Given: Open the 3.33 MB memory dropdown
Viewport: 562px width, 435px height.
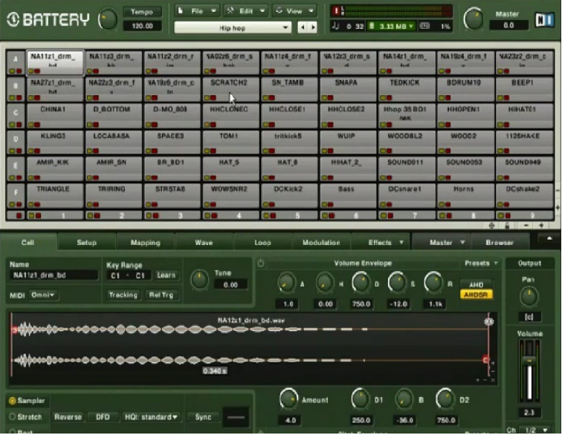Looking at the screenshot, I should tap(391, 26).
